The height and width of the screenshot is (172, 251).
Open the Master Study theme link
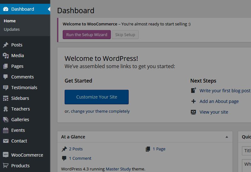coord(118,169)
